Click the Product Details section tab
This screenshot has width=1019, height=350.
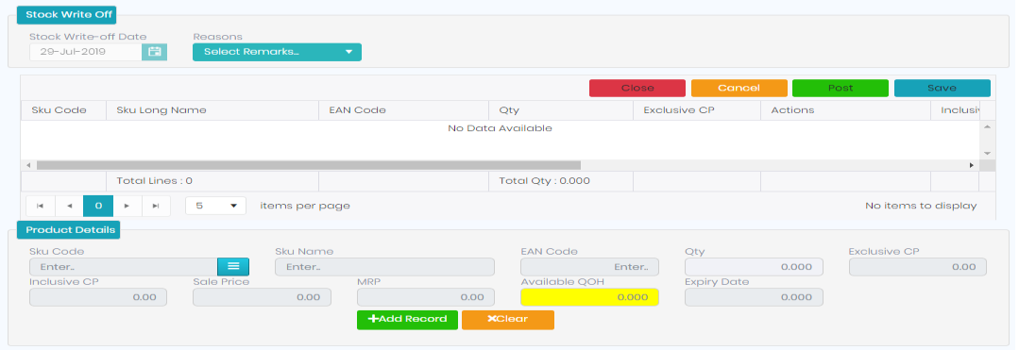point(68,230)
